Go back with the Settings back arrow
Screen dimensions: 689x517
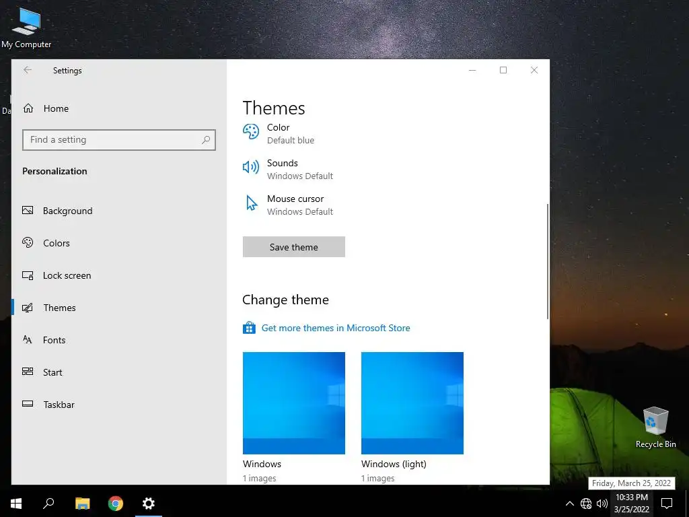28,70
